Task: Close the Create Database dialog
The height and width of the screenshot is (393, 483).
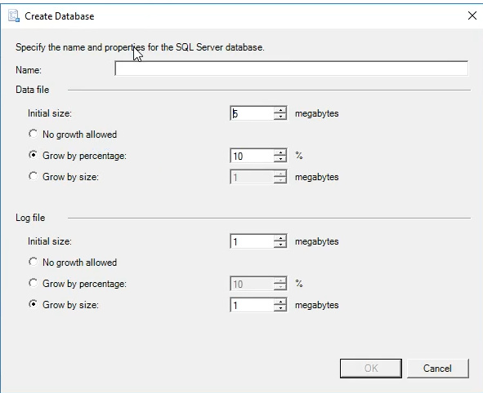Action: pos(472,15)
